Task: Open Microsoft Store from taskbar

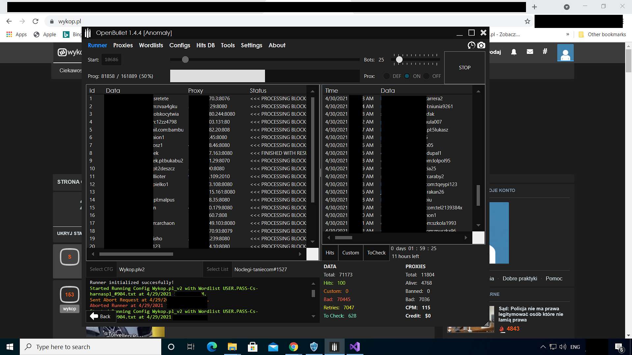Action: (x=252, y=347)
